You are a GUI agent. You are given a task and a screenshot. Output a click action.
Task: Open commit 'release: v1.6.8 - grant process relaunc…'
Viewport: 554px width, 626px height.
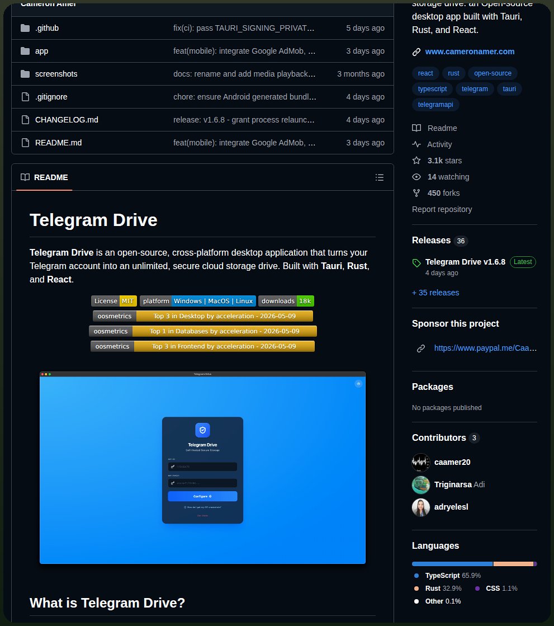pos(244,120)
